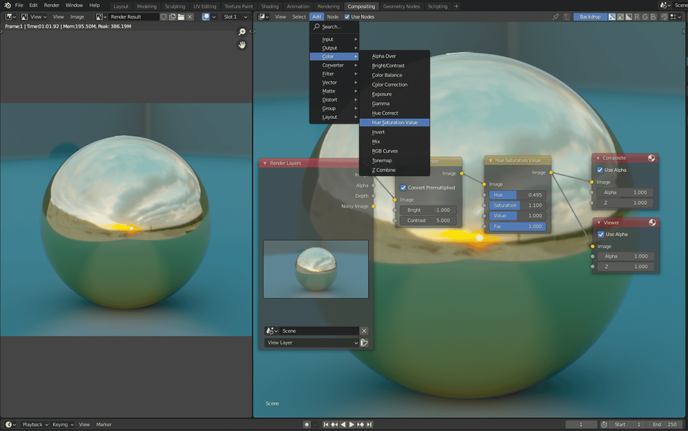The height and width of the screenshot is (431, 688).
Task: Enable the Backdrop button
Action: point(590,17)
